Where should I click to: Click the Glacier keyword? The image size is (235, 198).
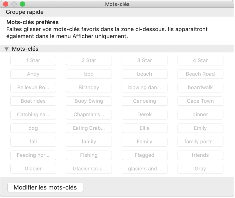[33, 169]
